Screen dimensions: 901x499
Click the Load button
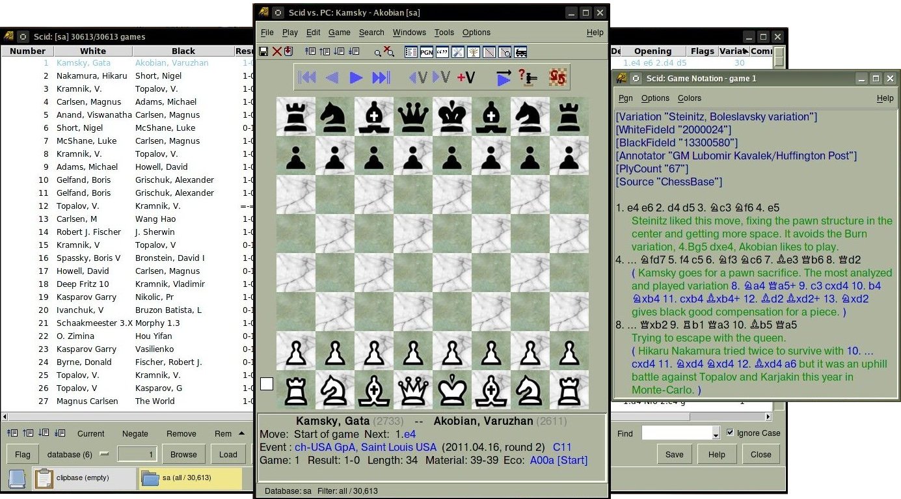(228, 455)
